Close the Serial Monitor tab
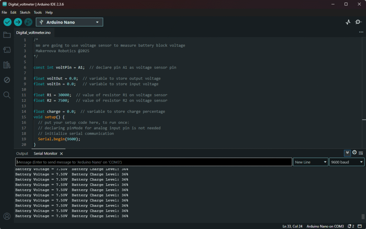 (61, 154)
